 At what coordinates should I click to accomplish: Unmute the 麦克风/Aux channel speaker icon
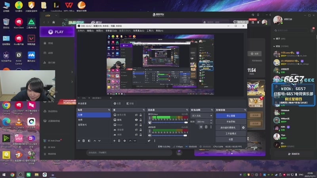(150, 123)
